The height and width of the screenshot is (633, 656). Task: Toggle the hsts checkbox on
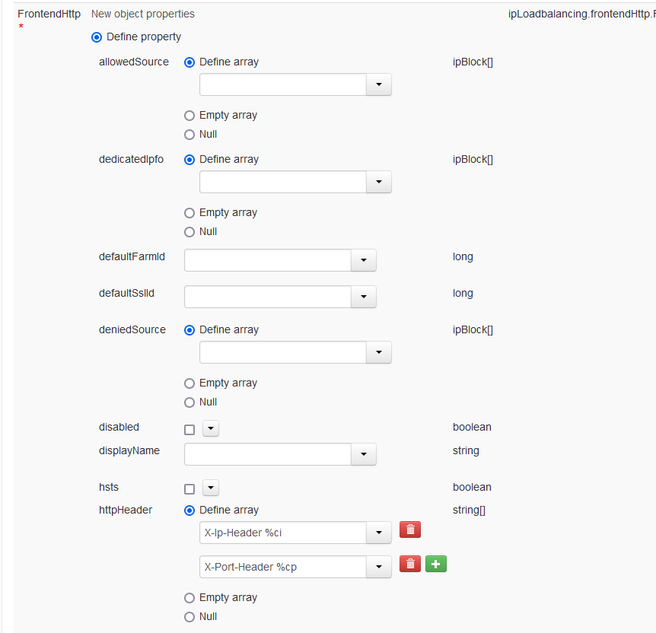(189, 488)
